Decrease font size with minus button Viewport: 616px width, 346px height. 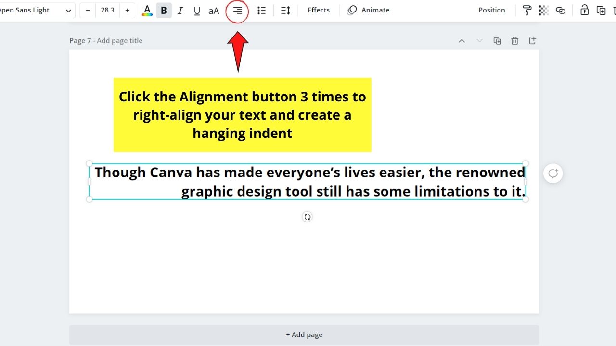pos(88,10)
